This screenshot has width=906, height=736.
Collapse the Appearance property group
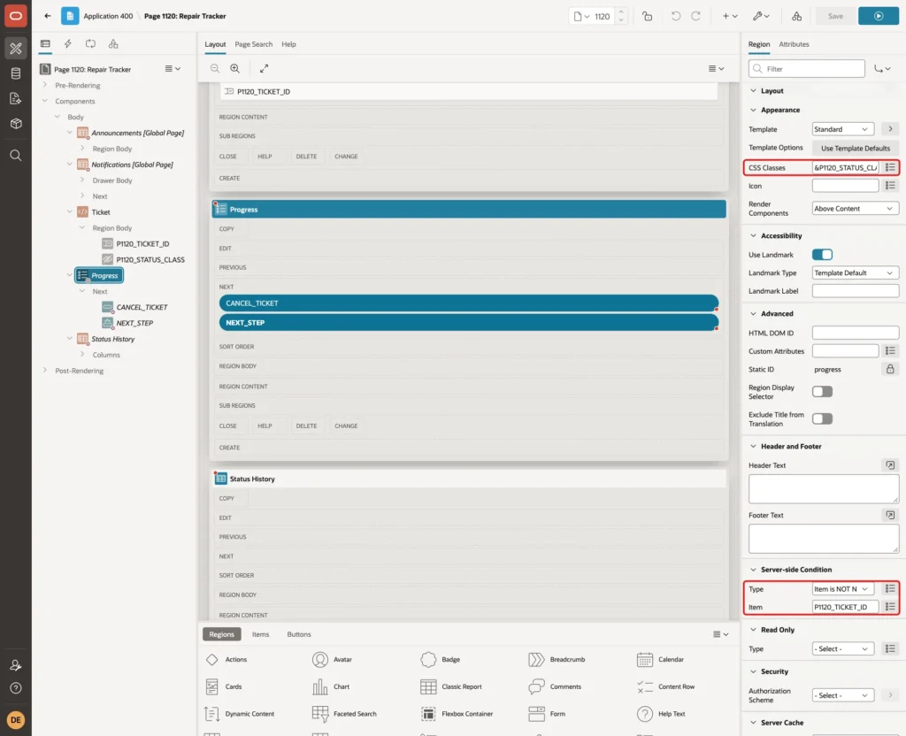(x=753, y=110)
